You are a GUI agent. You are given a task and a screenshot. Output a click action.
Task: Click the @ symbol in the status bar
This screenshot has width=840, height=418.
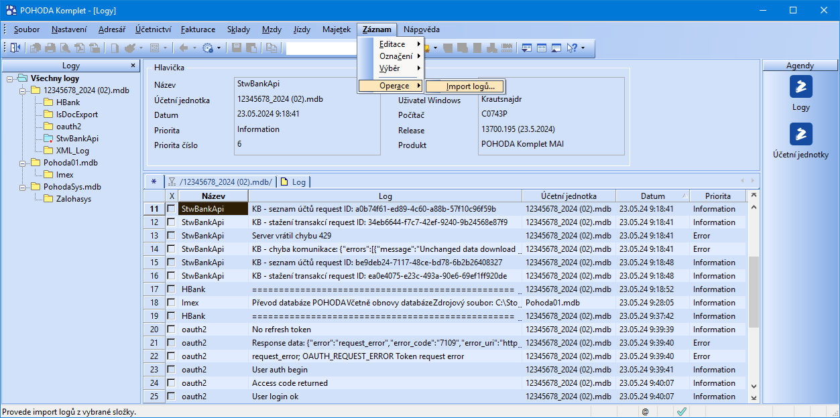(645, 412)
